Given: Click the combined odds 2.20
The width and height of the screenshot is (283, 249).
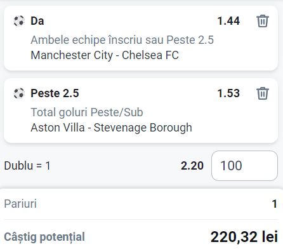Looking at the screenshot, I should click(x=192, y=166).
